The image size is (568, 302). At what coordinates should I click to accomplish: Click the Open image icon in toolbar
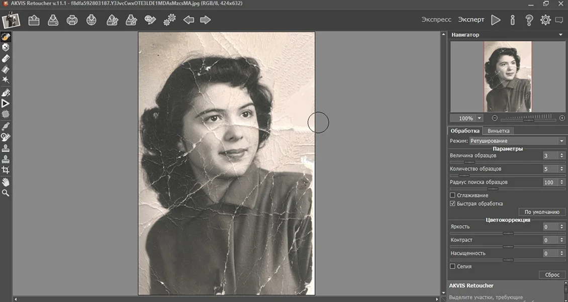point(34,20)
